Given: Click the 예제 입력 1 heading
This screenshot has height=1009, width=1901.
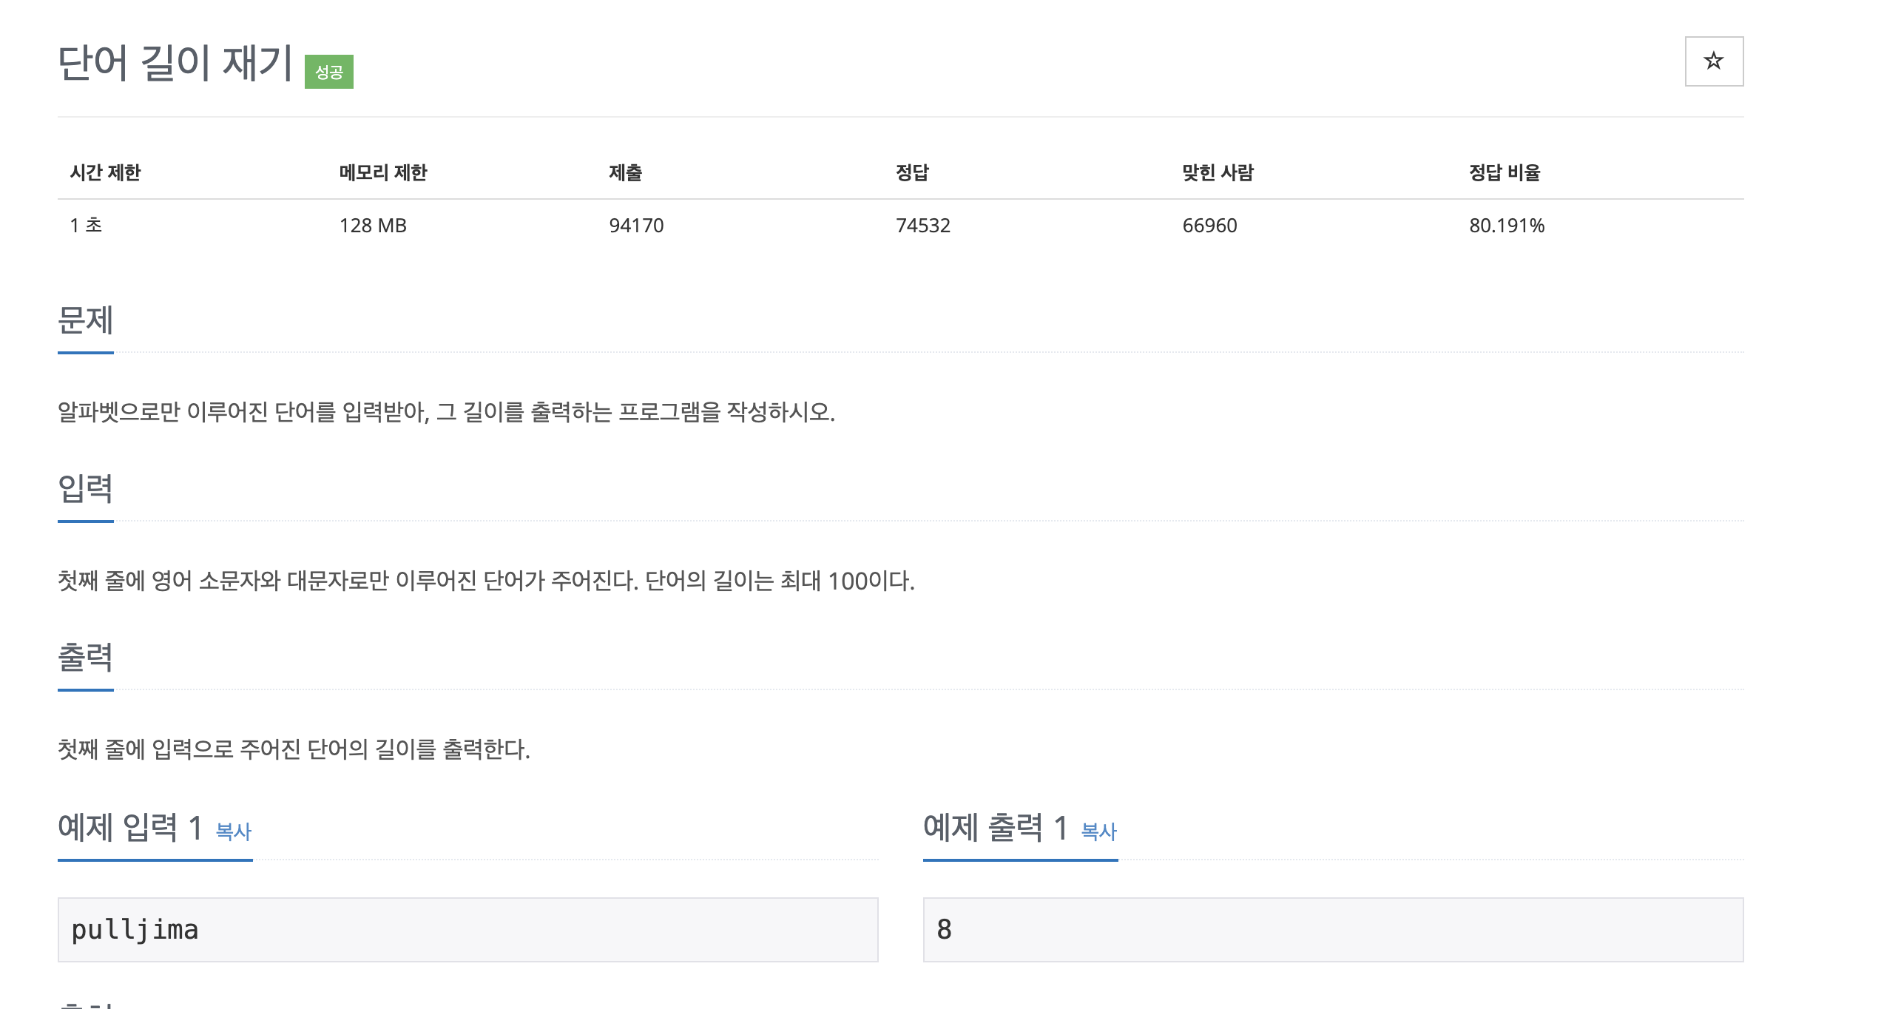Looking at the screenshot, I should coord(130,827).
